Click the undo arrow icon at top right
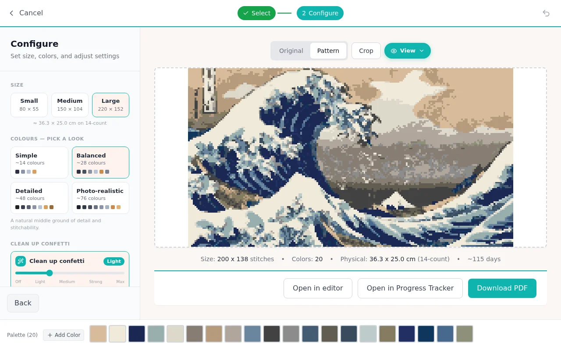Screen dimensions: 561x350 coord(546,13)
